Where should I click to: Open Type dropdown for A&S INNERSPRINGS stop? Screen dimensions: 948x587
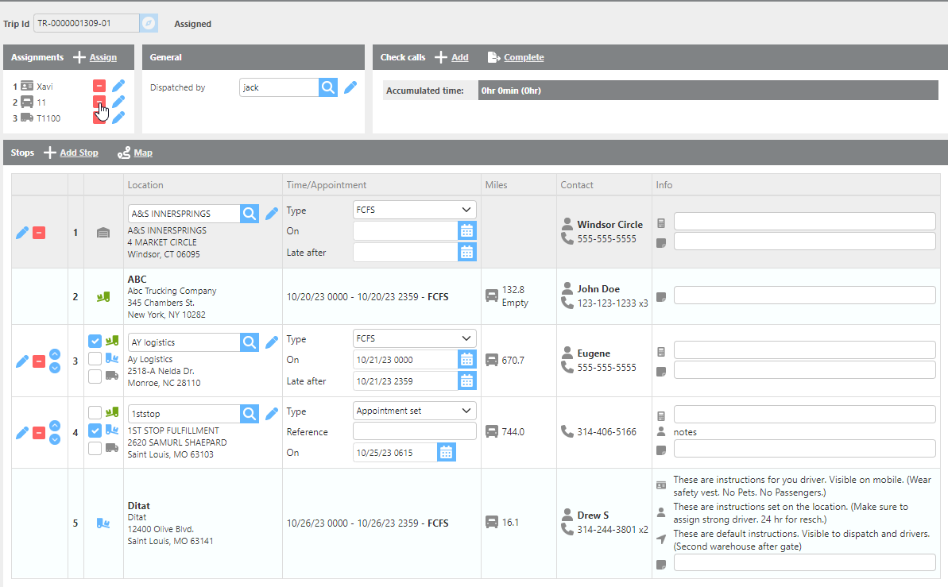coord(414,210)
